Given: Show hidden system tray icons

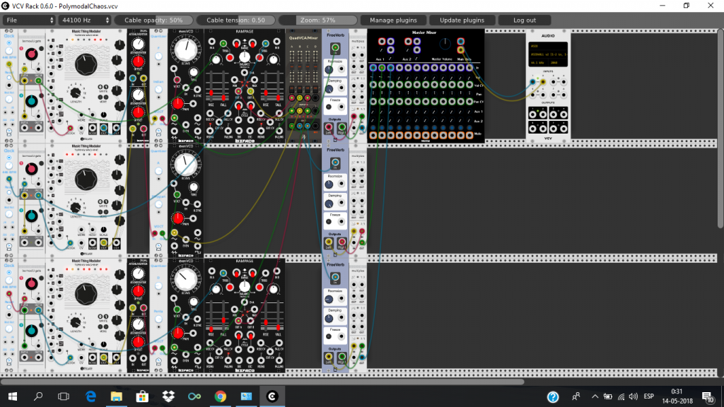Looking at the screenshot, I should 595,396.
